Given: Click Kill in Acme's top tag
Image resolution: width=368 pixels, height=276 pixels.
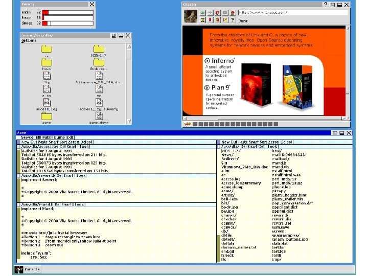Looking at the screenshot, I should click(38, 137).
